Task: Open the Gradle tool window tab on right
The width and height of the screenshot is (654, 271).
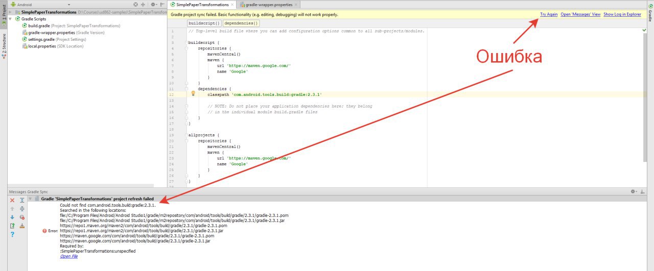Action: 650,13
